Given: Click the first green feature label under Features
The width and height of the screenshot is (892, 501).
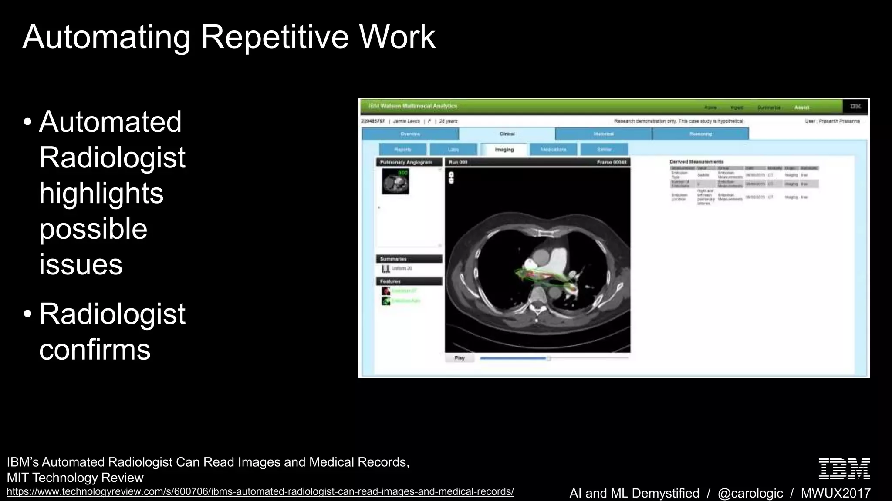Looking at the screenshot, I should pyautogui.click(x=404, y=291).
